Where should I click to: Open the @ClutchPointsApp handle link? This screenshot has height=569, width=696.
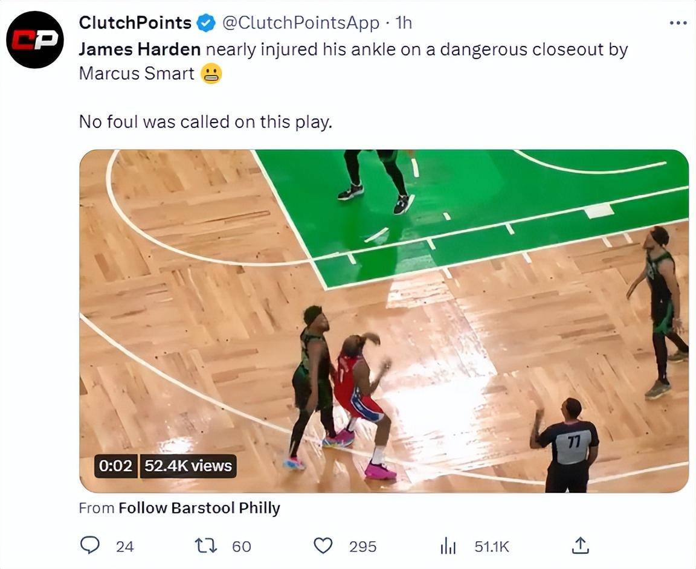300,22
